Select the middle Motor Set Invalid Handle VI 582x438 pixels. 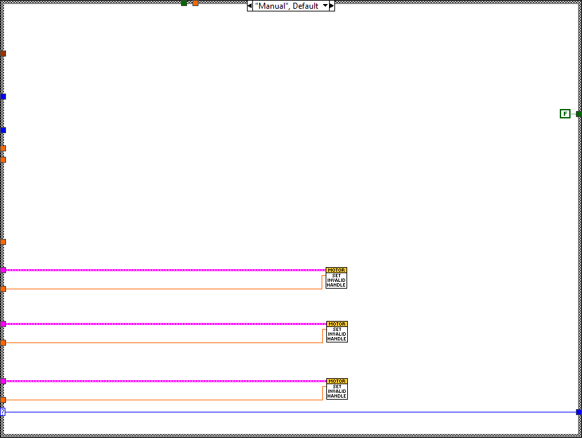[x=336, y=332]
